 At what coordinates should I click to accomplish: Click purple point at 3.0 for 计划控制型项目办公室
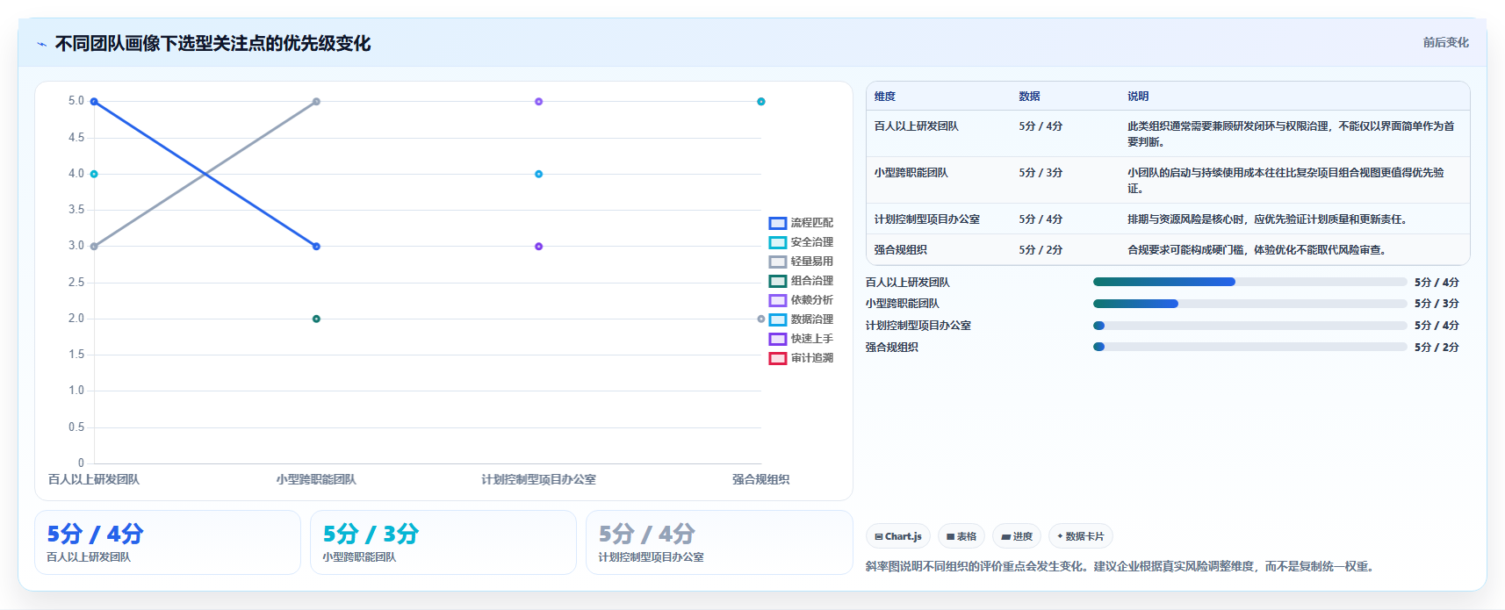pyautogui.click(x=538, y=247)
